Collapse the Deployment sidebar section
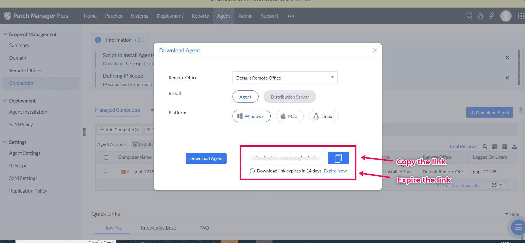This screenshot has height=243, width=525. pos(5,101)
